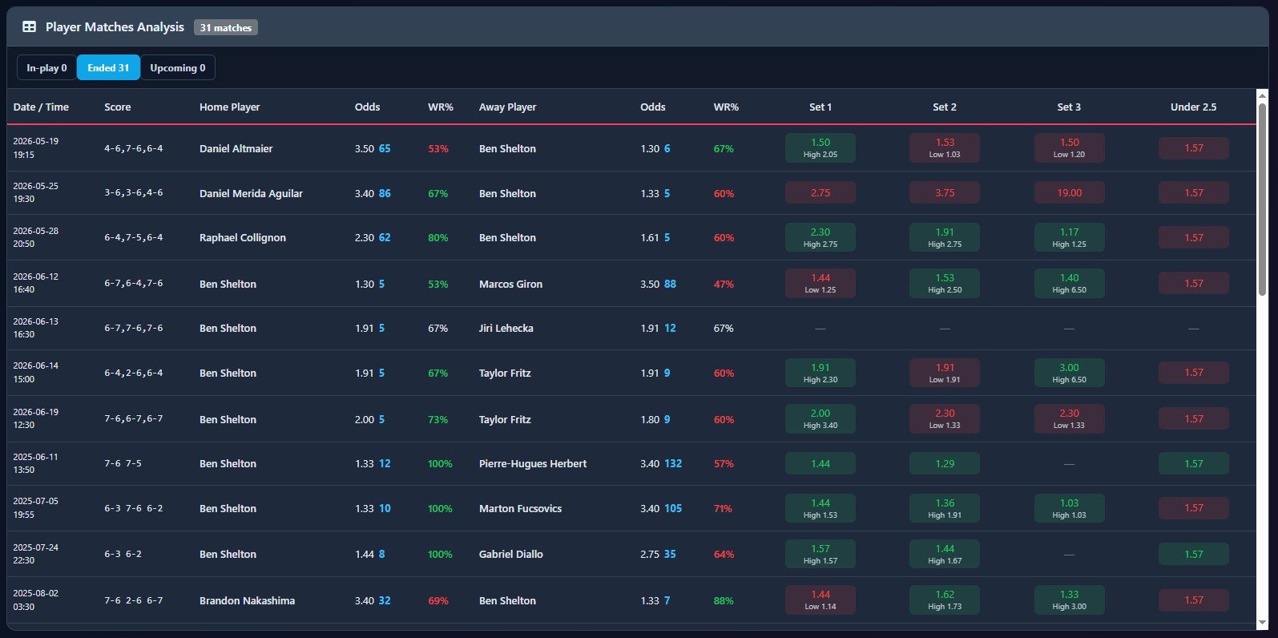
Task: Click Set 2 chip 1.53 Low 1.03
Action: click(945, 148)
